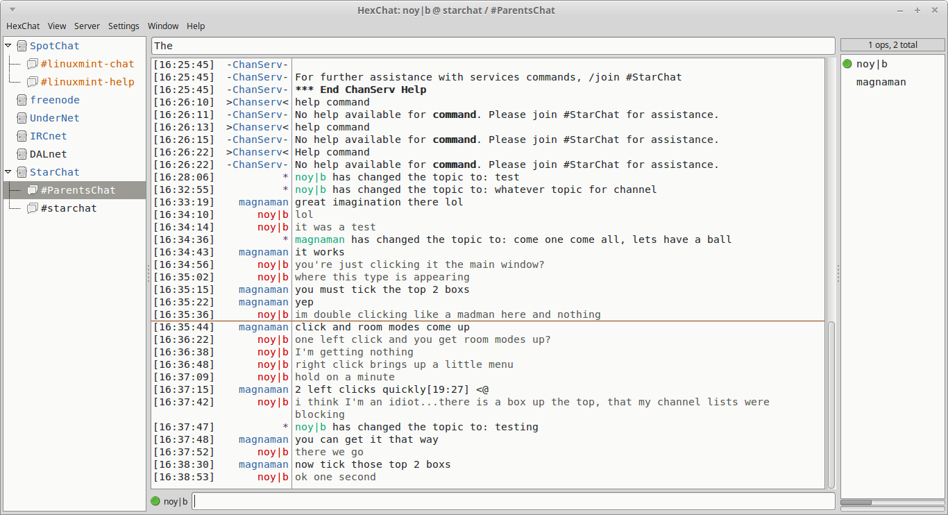Select user noy|b in user list

872,64
